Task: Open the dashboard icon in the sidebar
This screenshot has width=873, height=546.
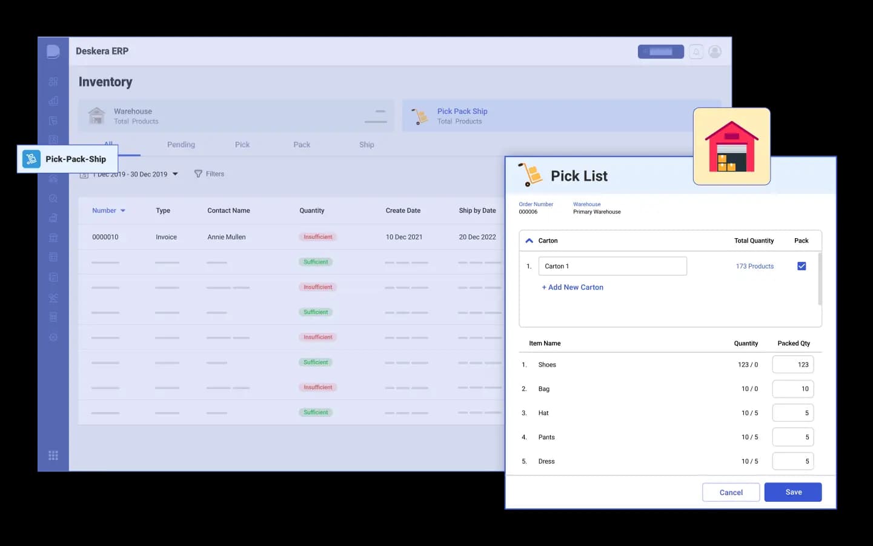Action: click(53, 81)
